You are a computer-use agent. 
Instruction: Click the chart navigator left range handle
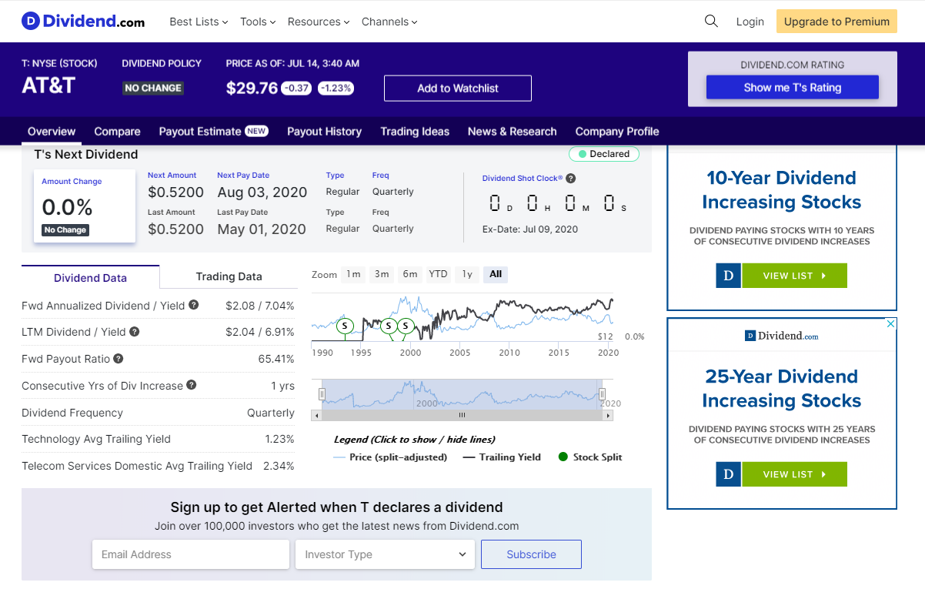point(322,394)
